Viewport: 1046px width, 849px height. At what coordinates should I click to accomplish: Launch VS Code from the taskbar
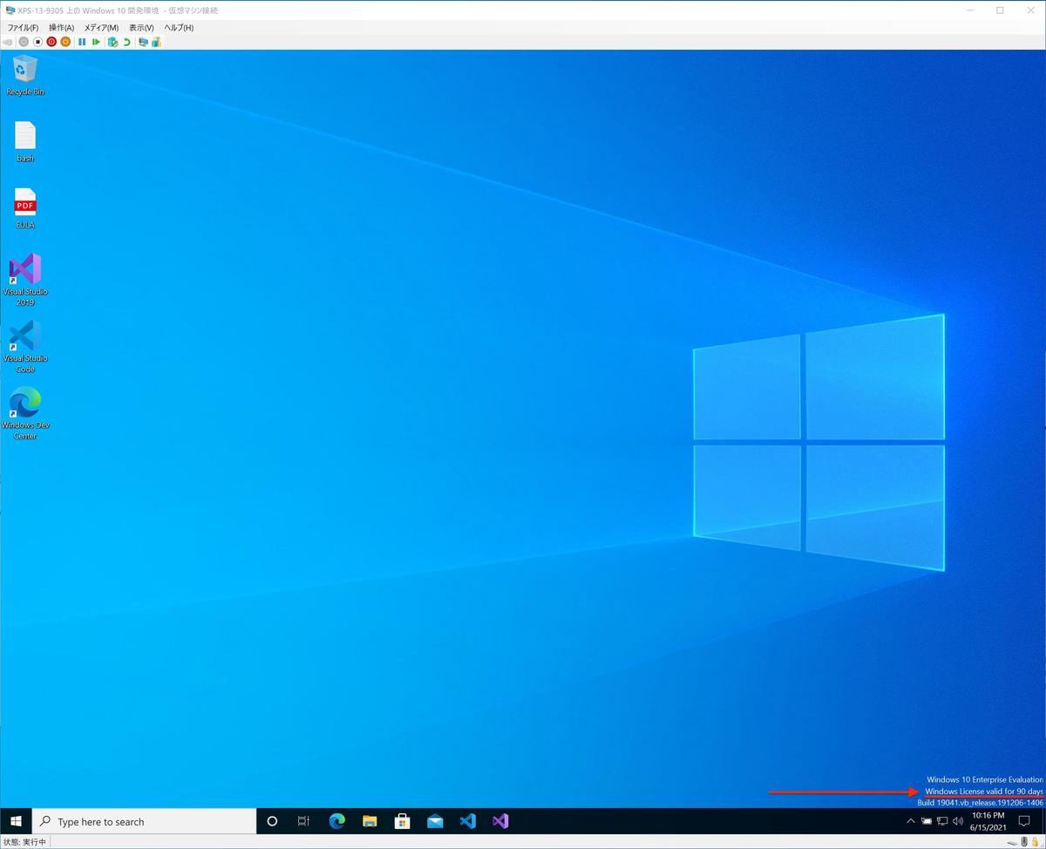coord(467,821)
